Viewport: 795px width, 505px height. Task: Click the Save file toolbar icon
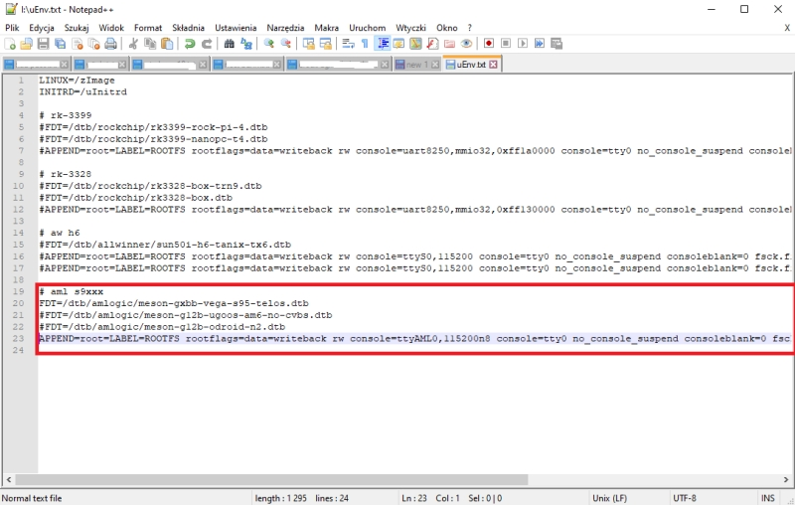pos(43,44)
